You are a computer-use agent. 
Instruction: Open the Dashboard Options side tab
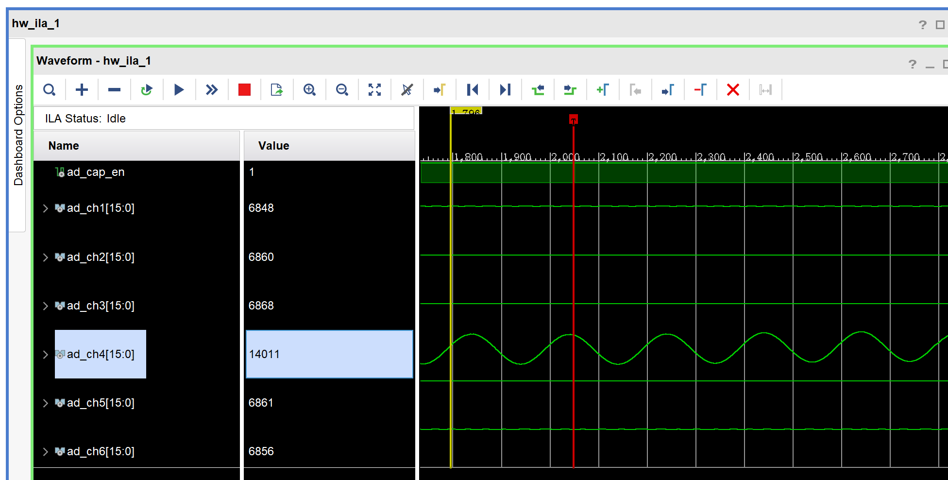pyautogui.click(x=18, y=135)
